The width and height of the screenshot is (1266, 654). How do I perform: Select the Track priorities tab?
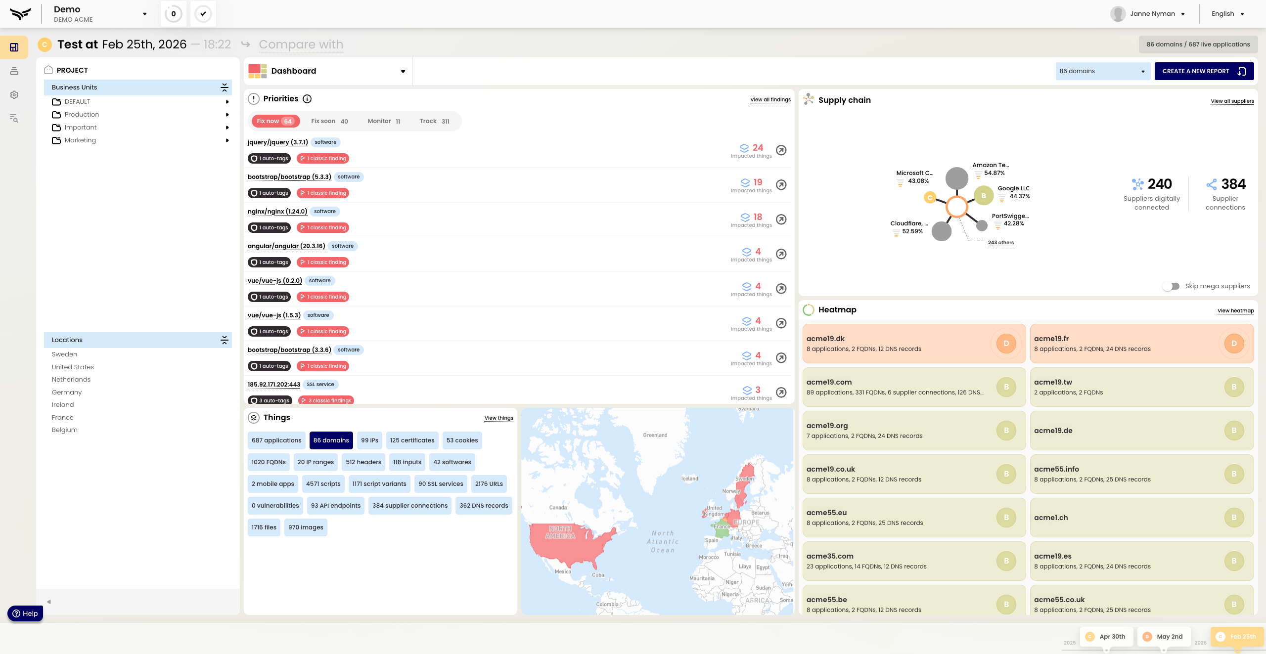click(434, 121)
